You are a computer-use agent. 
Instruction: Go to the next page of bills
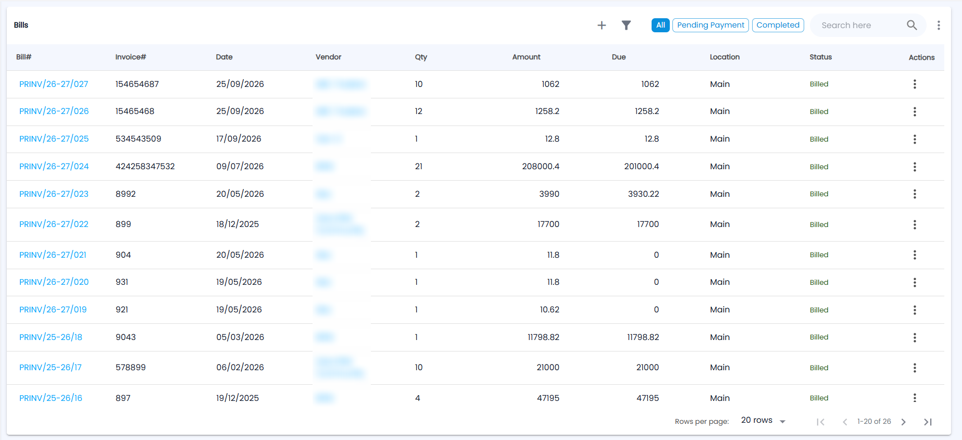pyautogui.click(x=904, y=422)
